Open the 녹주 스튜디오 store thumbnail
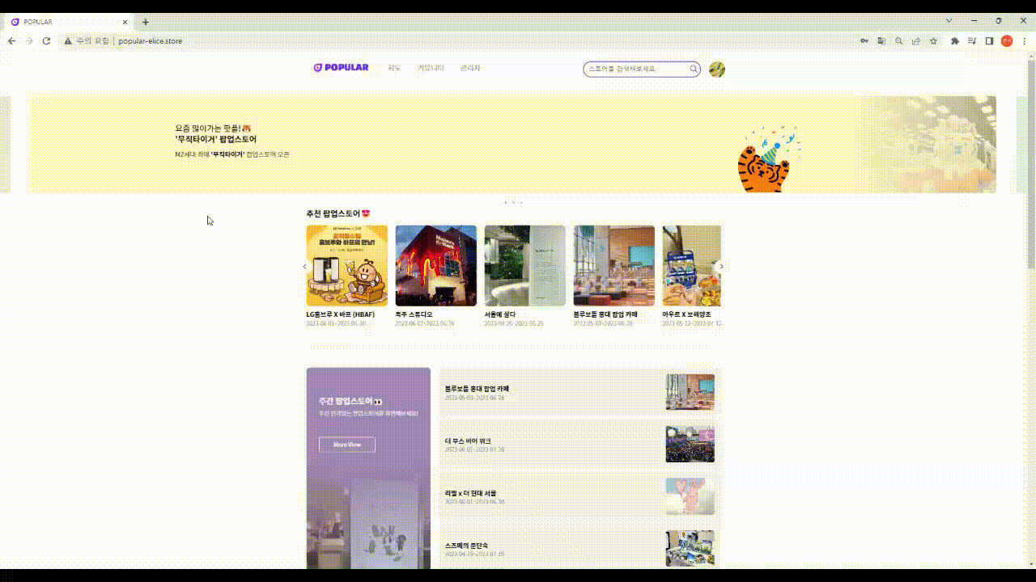Viewport: 1036px width, 582px height. [435, 266]
